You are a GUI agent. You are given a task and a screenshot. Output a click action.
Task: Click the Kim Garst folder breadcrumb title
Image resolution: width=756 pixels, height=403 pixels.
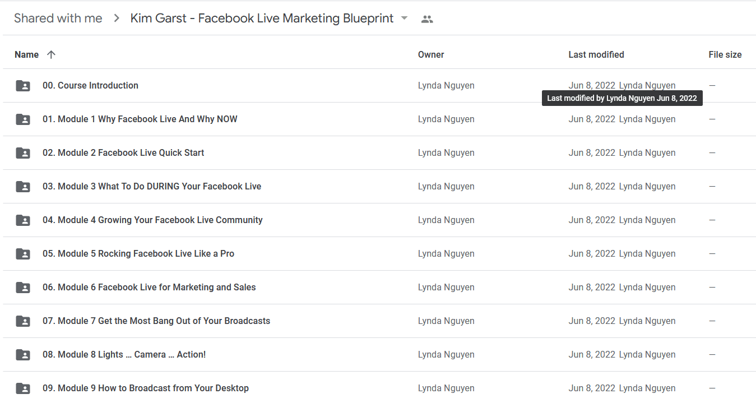(x=262, y=18)
